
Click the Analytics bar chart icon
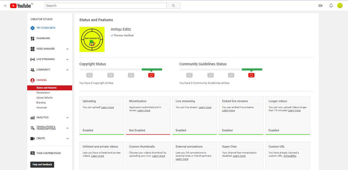click(32, 118)
